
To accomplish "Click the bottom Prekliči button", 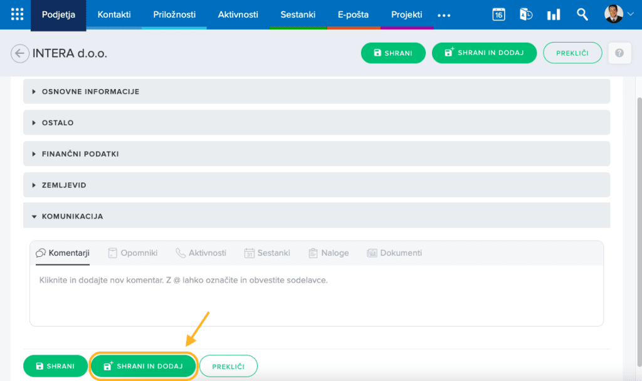I will point(228,366).
